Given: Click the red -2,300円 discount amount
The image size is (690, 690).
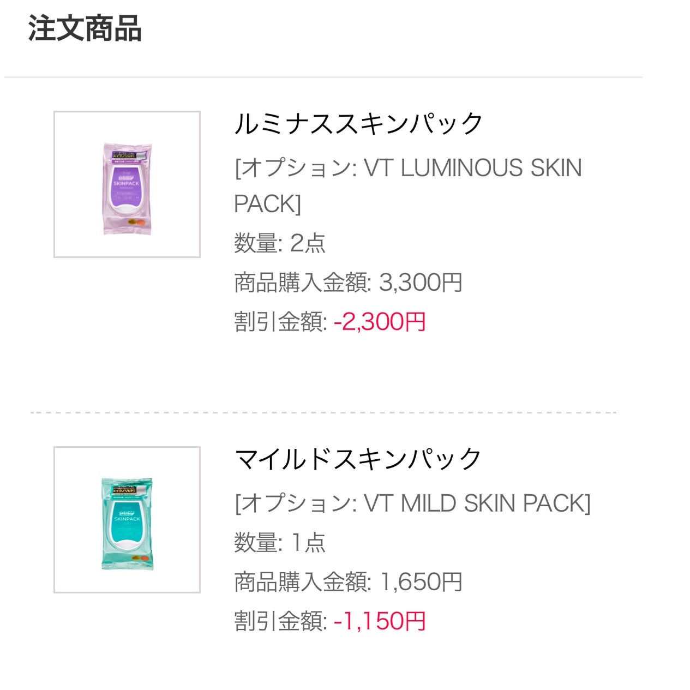Looking at the screenshot, I should pos(380,322).
